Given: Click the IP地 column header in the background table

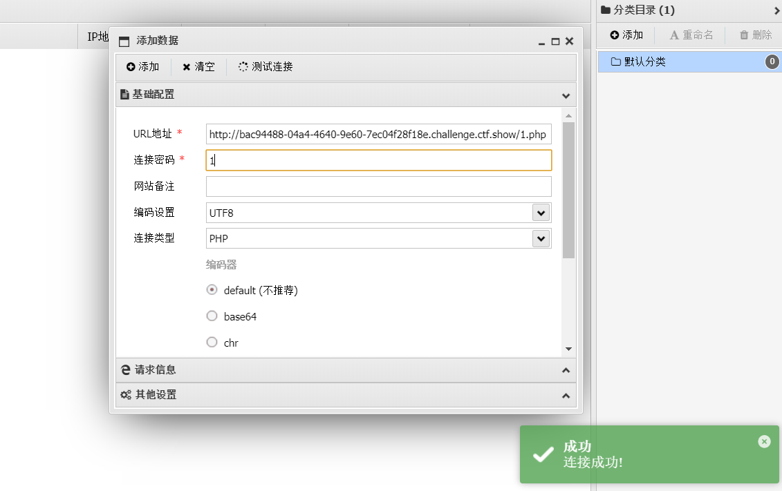Looking at the screenshot, I should tap(97, 37).
